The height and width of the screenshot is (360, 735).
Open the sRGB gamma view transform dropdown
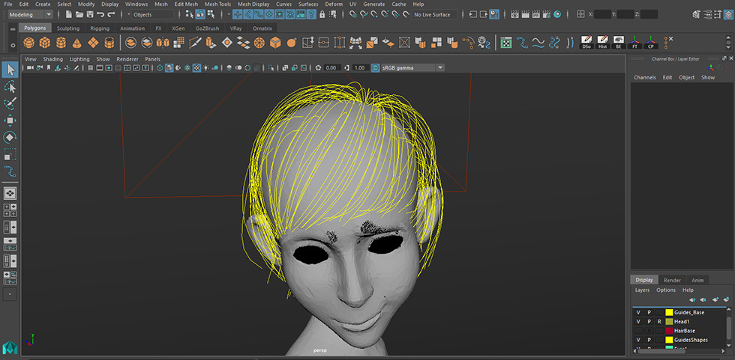pos(412,68)
